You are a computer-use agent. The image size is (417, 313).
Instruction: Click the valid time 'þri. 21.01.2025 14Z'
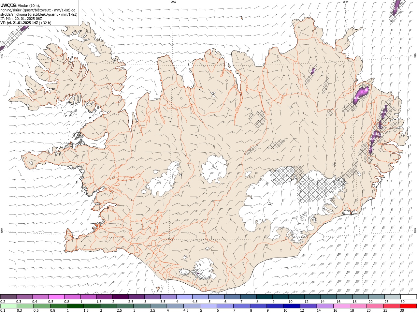[x=22, y=23]
